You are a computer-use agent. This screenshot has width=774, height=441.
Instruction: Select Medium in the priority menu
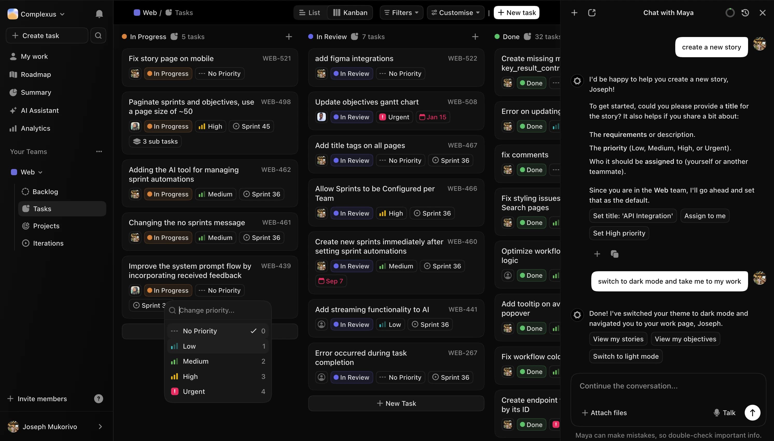195,361
